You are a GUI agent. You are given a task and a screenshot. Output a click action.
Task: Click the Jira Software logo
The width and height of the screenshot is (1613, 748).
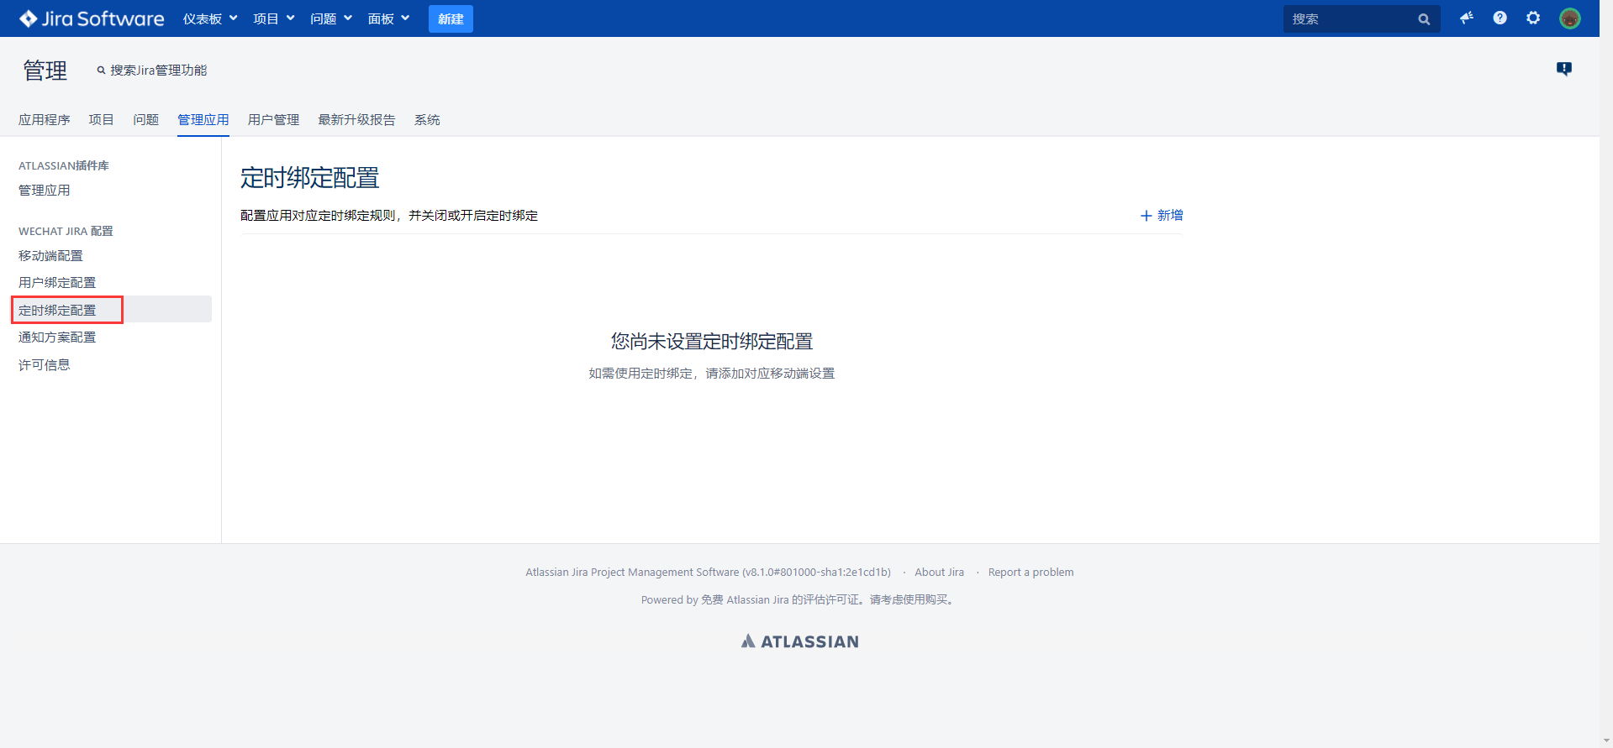point(92,18)
